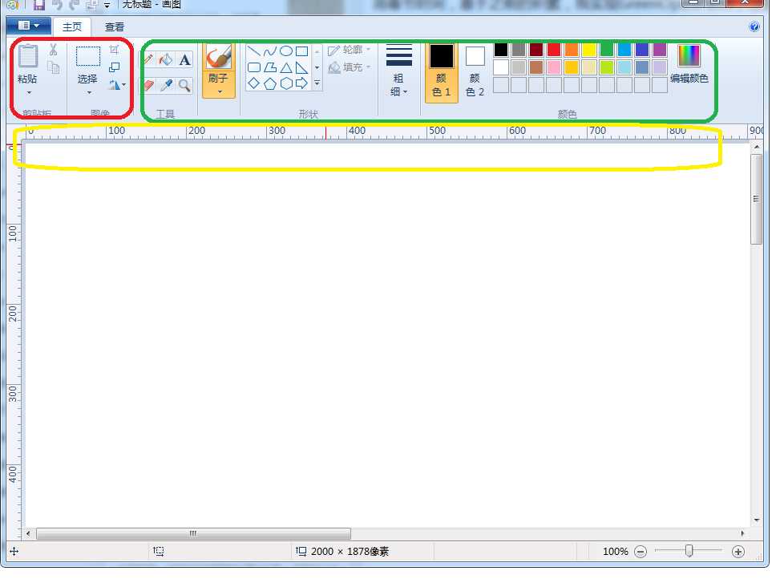Customize Quick Access Toolbar dropdown arrow
This screenshot has width=784, height=579.
pos(107,6)
